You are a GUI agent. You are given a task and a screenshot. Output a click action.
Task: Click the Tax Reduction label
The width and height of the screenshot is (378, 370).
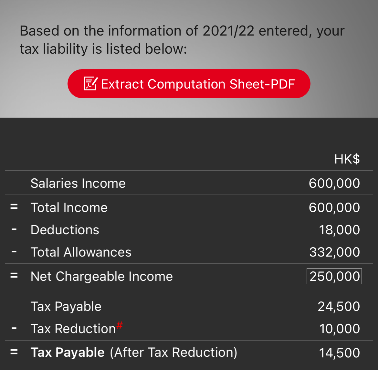[x=73, y=329]
